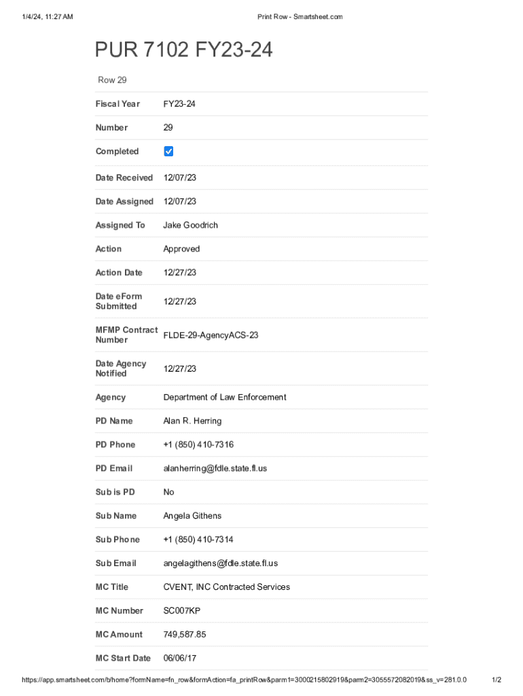Click the MC Title CVENT, INC Contracted Services
Image resolution: width=523 pixels, height=696 pixels.
[x=226, y=587]
